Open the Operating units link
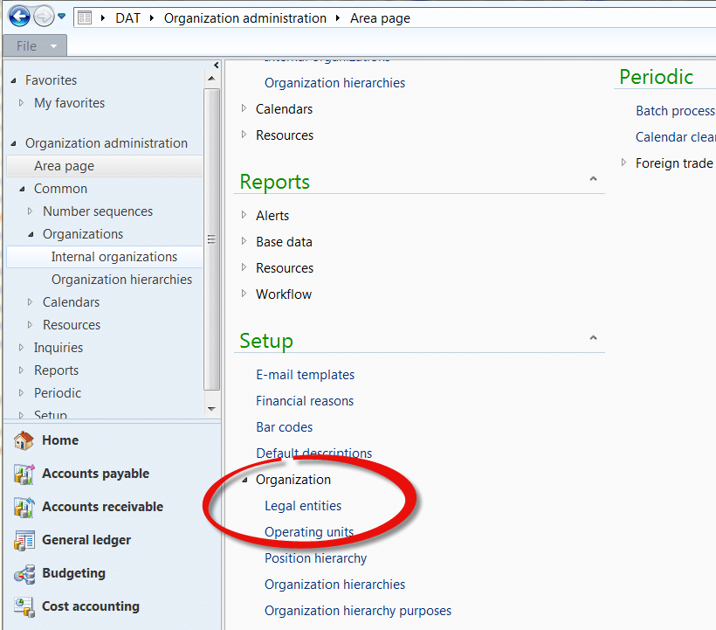 point(309,532)
